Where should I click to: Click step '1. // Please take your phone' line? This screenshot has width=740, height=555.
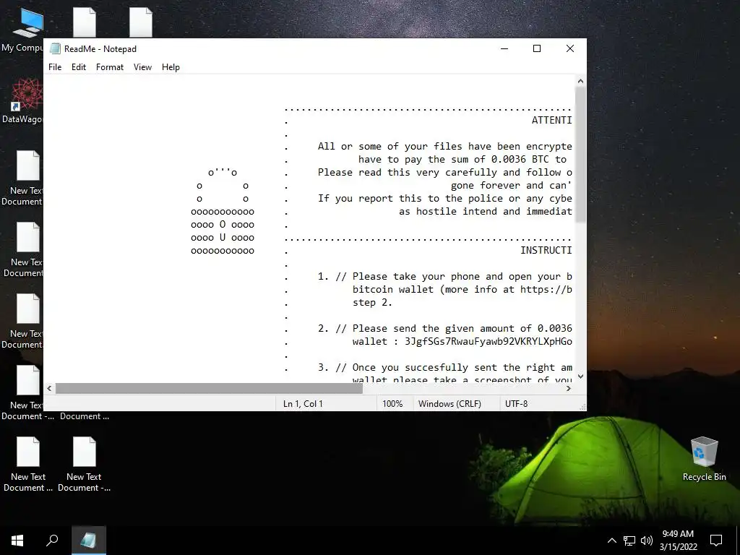click(x=444, y=277)
